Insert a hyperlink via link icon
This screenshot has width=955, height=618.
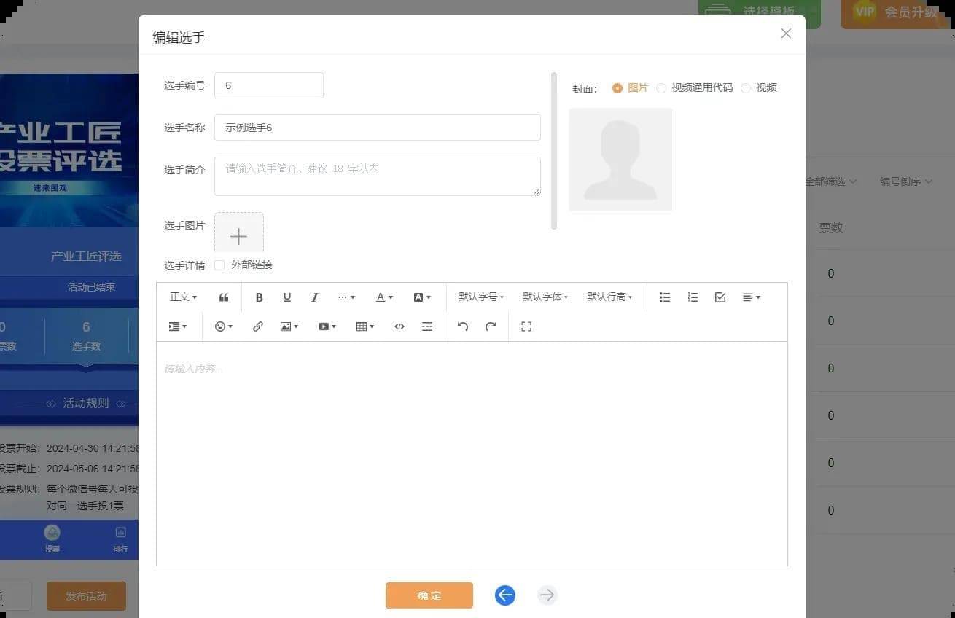point(258,326)
